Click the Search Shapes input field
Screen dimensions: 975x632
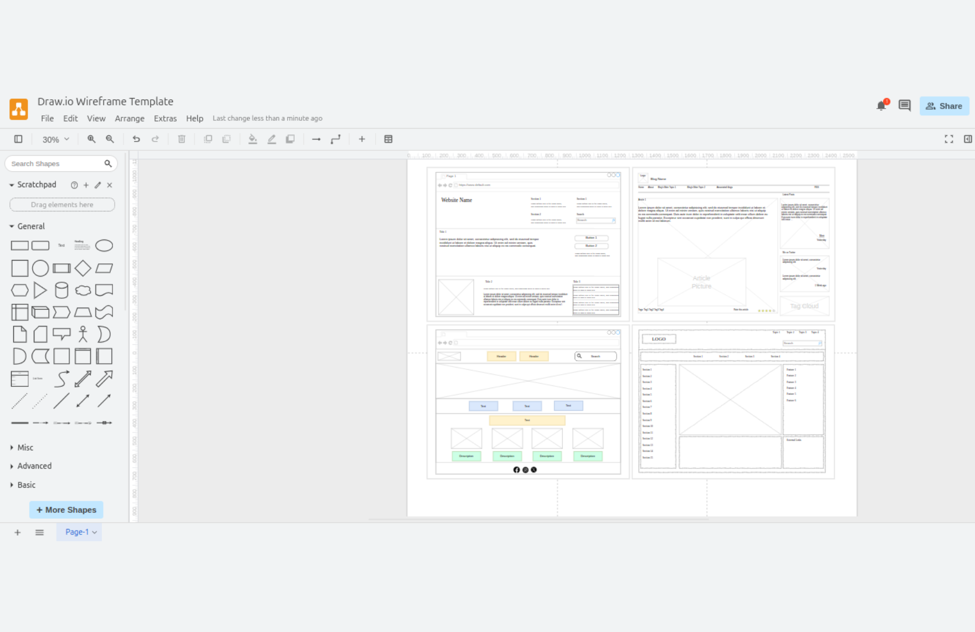click(55, 164)
